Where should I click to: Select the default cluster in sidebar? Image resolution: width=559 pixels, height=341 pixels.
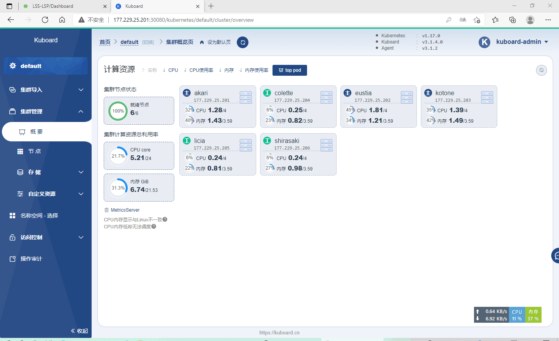pyautogui.click(x=46, y=66)
